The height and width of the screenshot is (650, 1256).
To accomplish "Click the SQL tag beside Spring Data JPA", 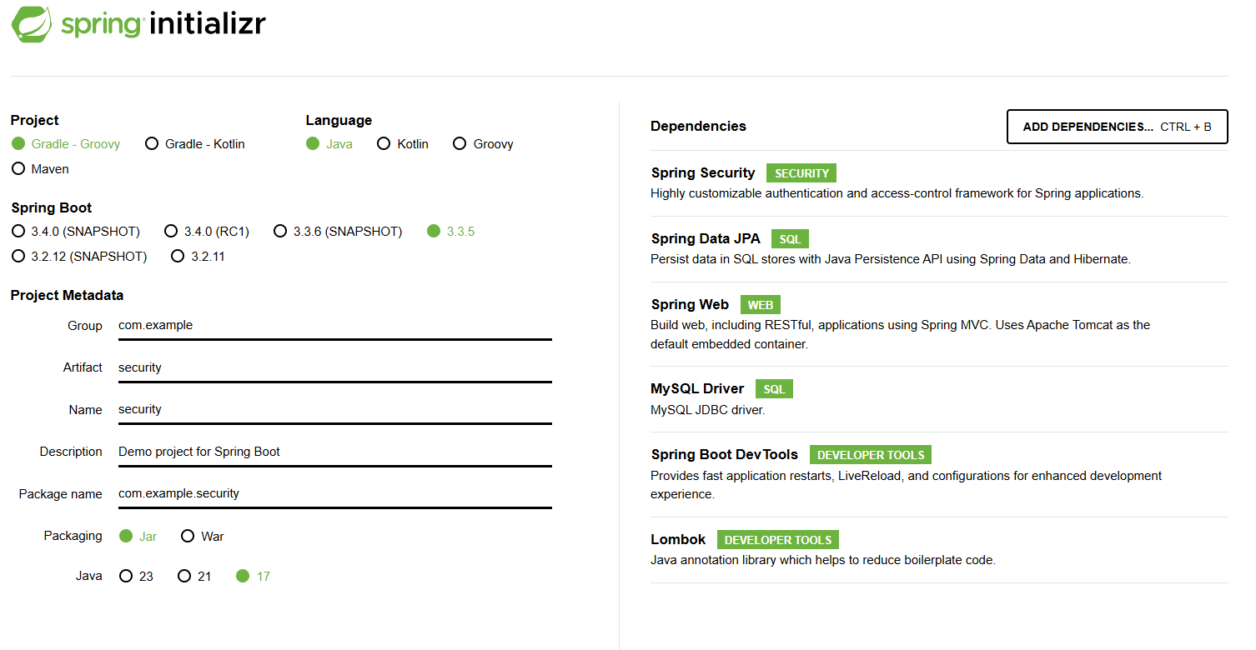I will [x=790, y=239].
